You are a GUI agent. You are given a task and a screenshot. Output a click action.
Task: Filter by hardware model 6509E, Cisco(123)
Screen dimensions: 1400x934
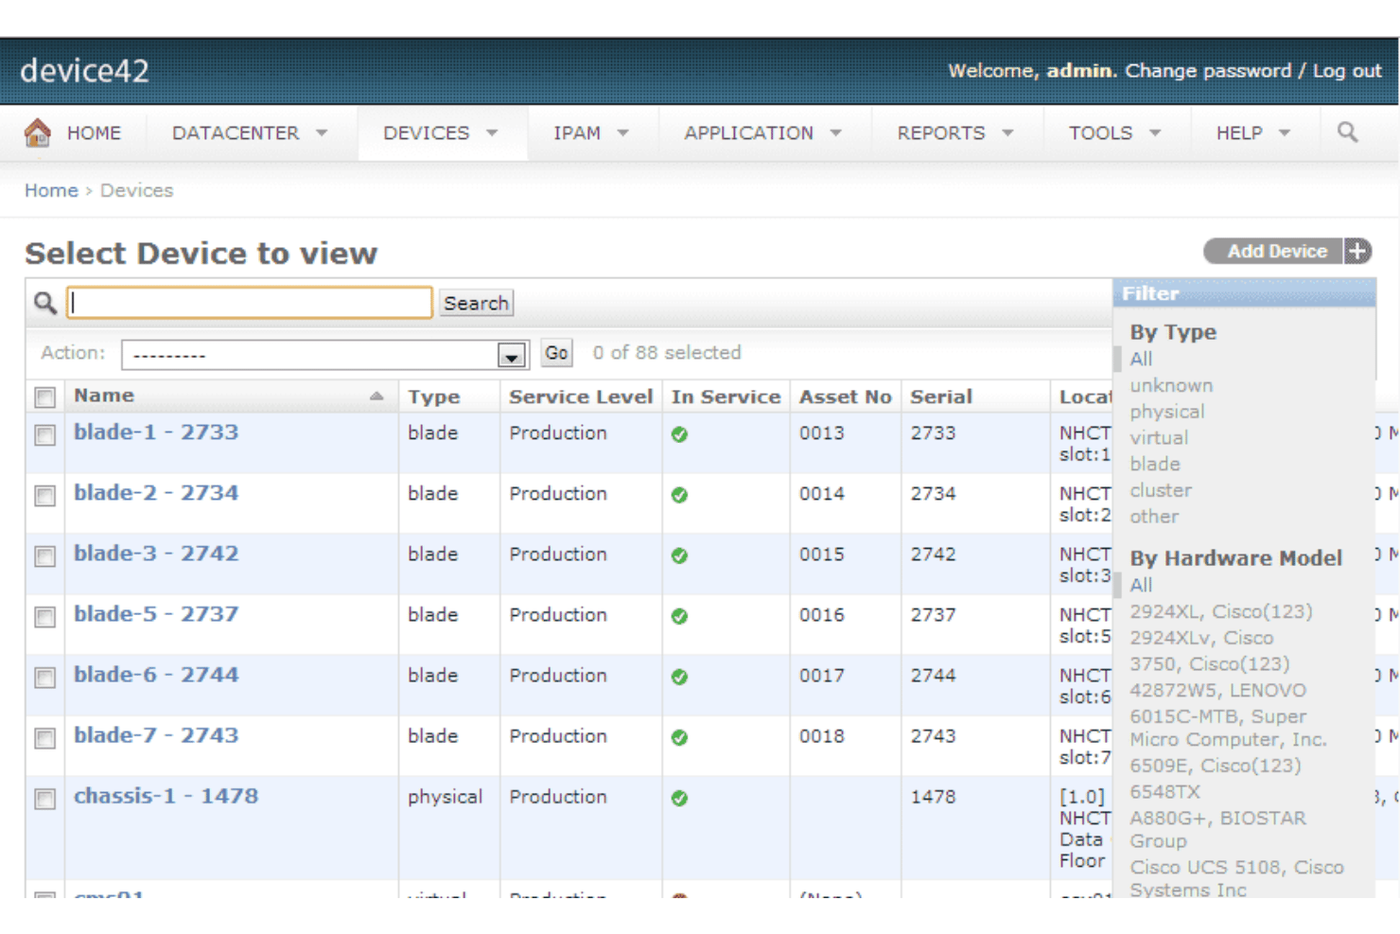pyautogui.click(x=1216, y=766)
